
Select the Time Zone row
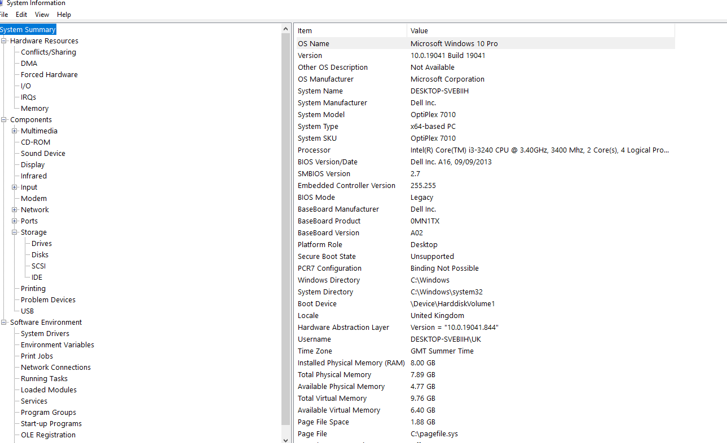click(x=484, y=351)
